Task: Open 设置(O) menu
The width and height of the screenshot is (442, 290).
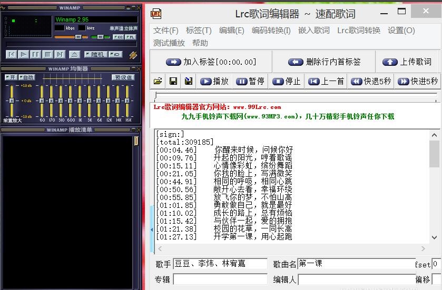Action: pos(401,31)
